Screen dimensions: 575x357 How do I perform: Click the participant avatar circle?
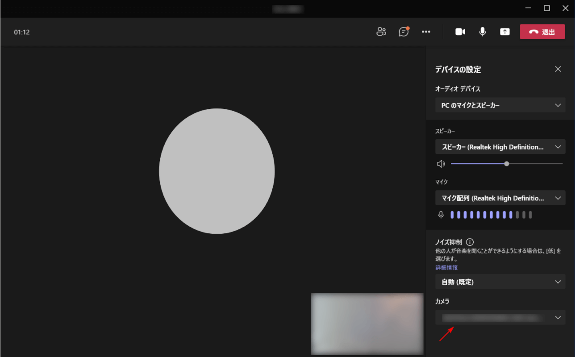click(x=217, y=171)
